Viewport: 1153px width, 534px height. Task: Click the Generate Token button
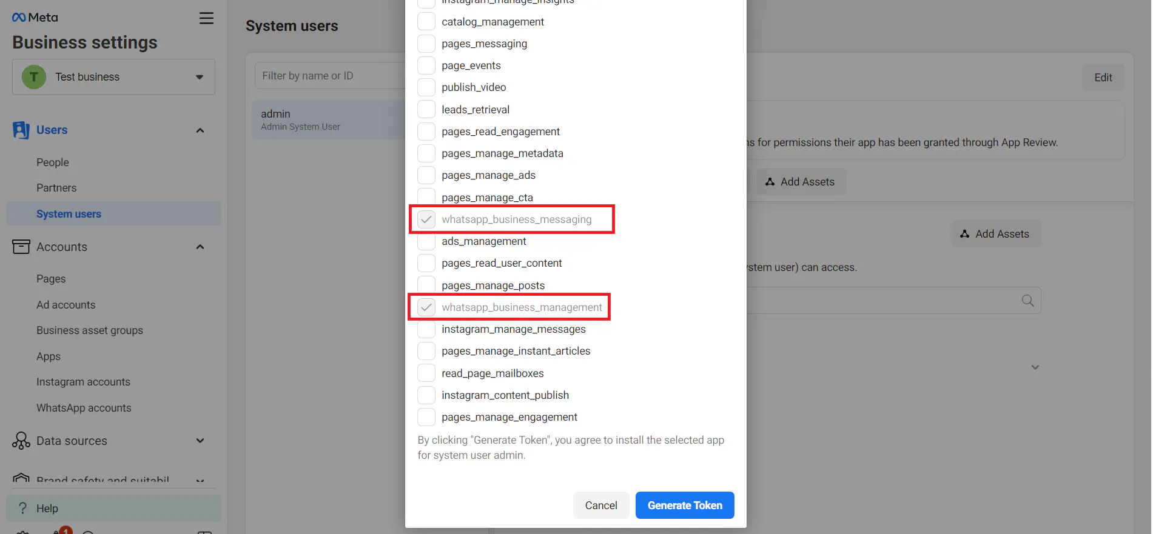(x=685, y=506)
